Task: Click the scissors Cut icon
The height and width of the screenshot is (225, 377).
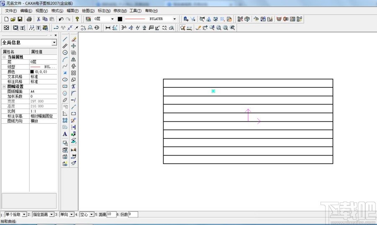Action: tap(38, 19)
